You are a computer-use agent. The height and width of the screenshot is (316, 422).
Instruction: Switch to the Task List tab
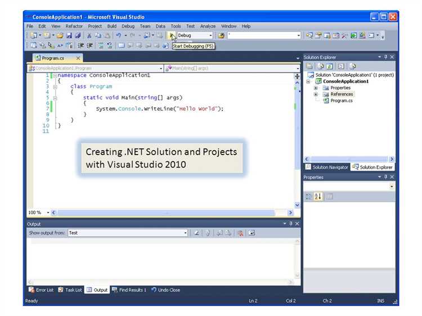pyautogui.click(x=70, y=290)
